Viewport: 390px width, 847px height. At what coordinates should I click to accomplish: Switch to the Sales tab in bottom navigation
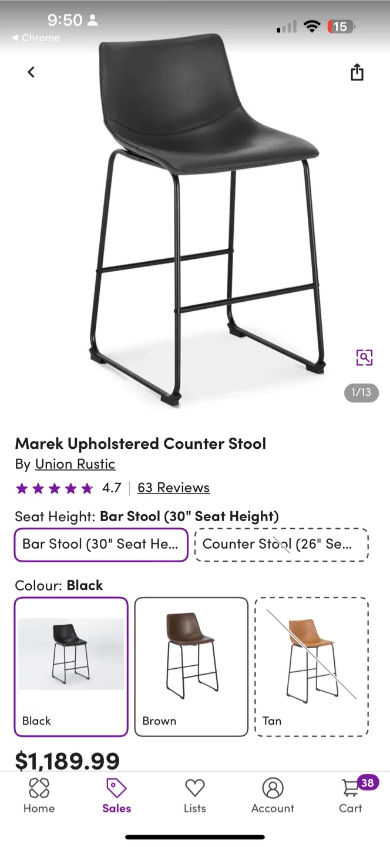[116, 795]
